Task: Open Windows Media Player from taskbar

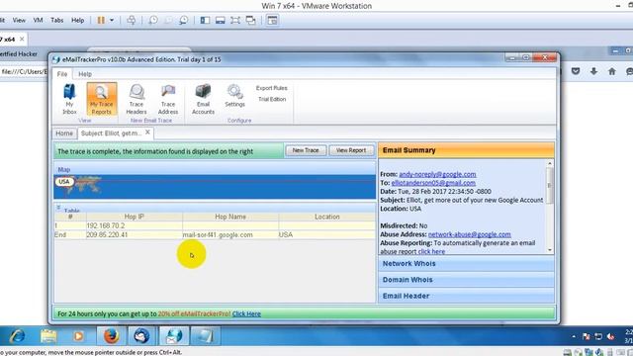Action: [79, 336]
